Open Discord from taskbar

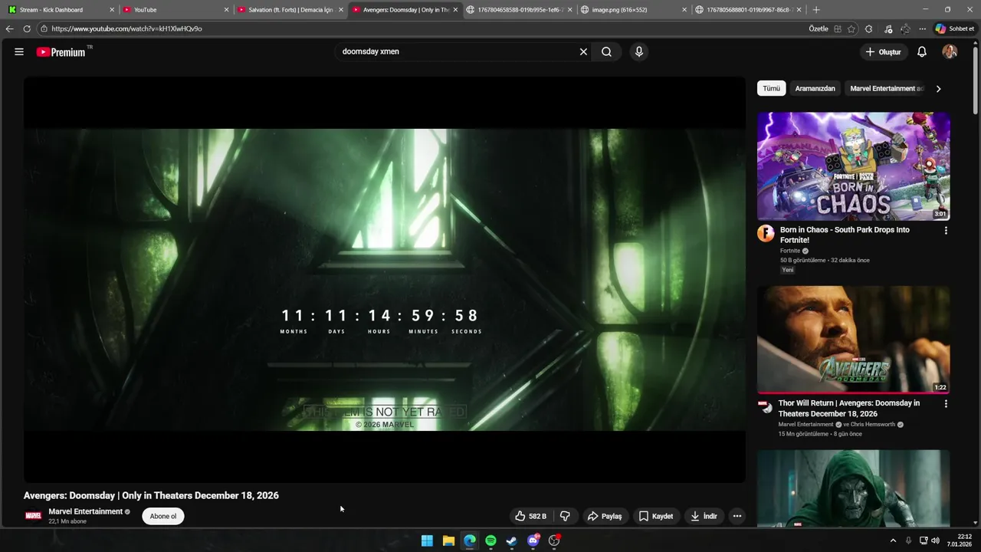(533, 540)
